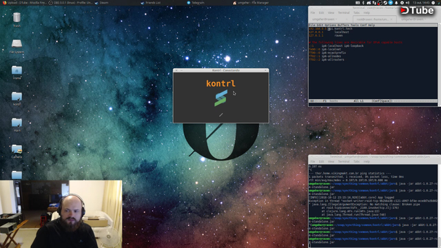This screenshot has height=248, width=441.
Task: Open the Trash desktop icon
Action: (17, 20)
